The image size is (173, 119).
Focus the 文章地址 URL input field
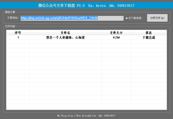pyautogui.click(x=72, y=18)
